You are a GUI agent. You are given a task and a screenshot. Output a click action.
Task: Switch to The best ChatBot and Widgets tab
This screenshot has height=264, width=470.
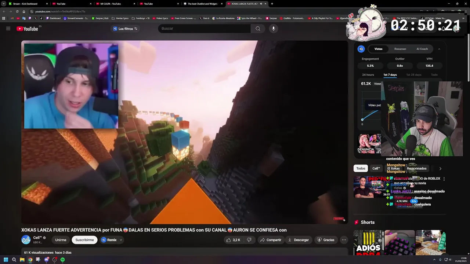click(x=203, y=4)
